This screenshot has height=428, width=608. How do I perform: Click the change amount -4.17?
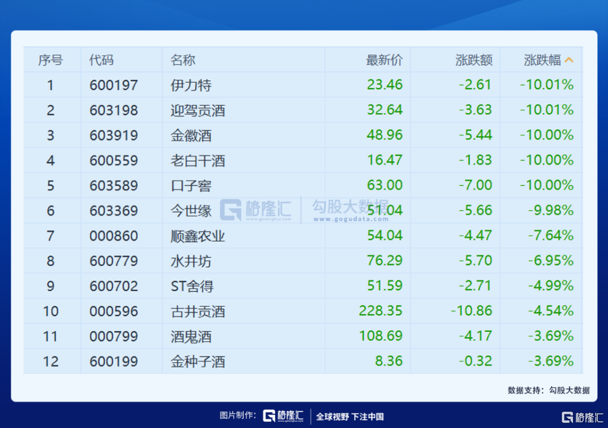click(x=475, y=336)
